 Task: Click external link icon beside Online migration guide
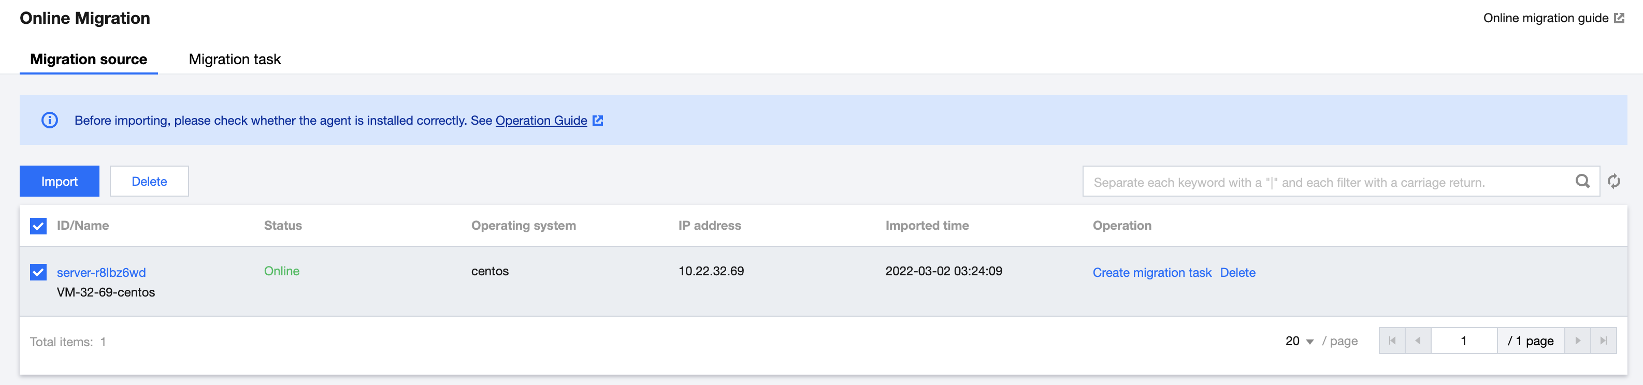click(1619, 19)
